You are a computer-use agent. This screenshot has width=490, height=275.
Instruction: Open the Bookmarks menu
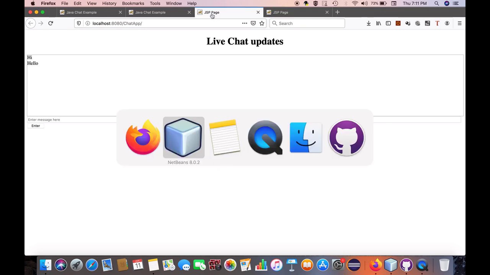[133, 3]
